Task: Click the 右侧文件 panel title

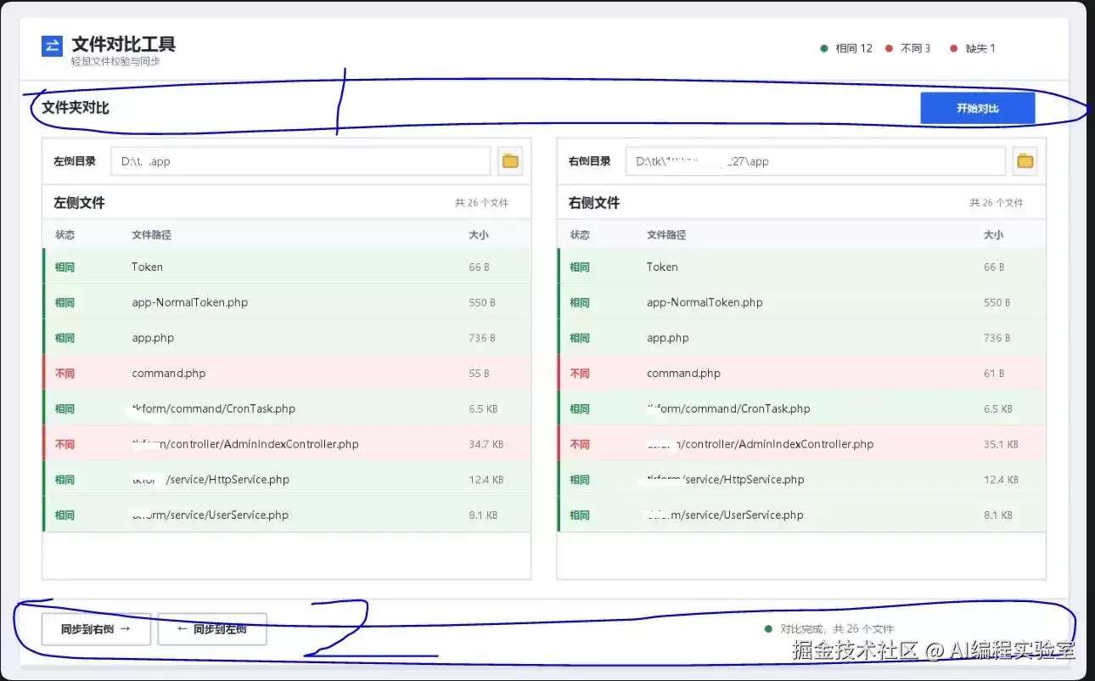Action: (594, 203)
